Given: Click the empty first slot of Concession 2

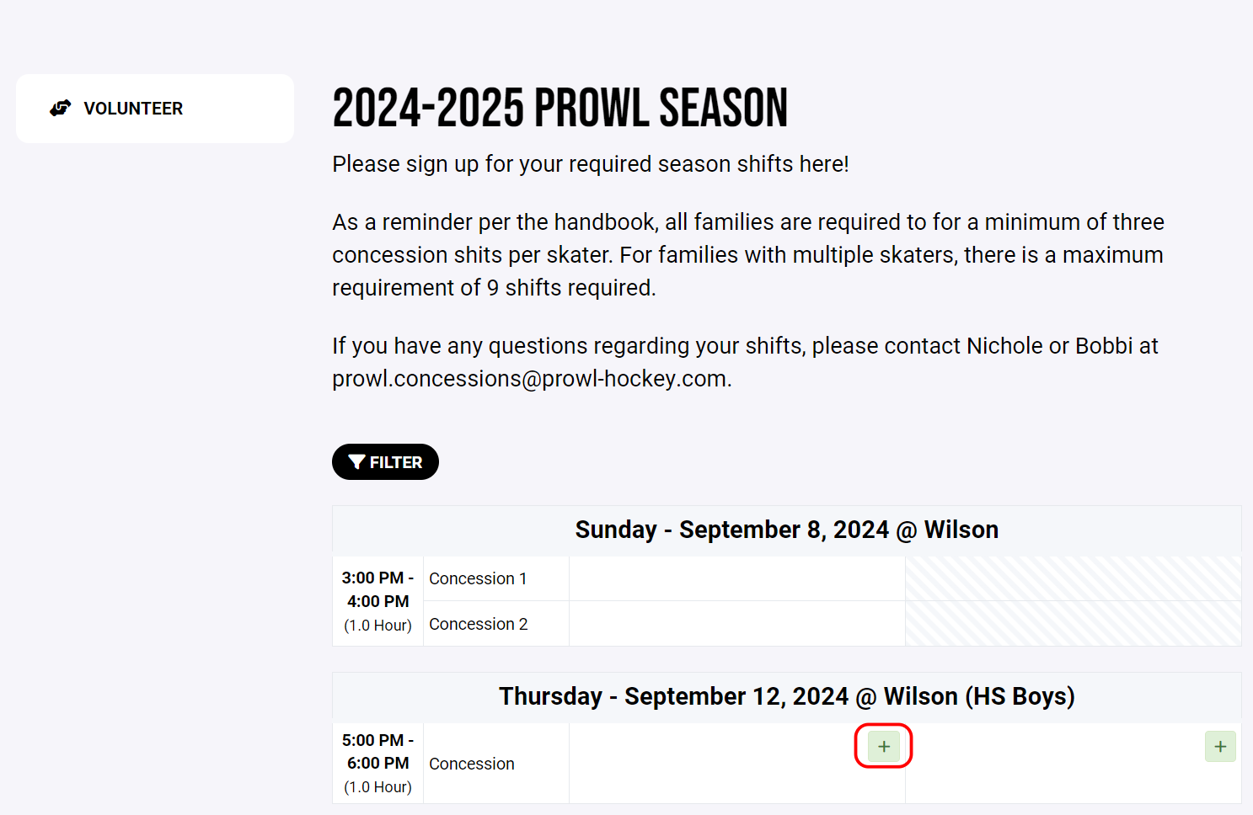Looking at the screenshot, I should pyautogui.click(x=736, y=624).
